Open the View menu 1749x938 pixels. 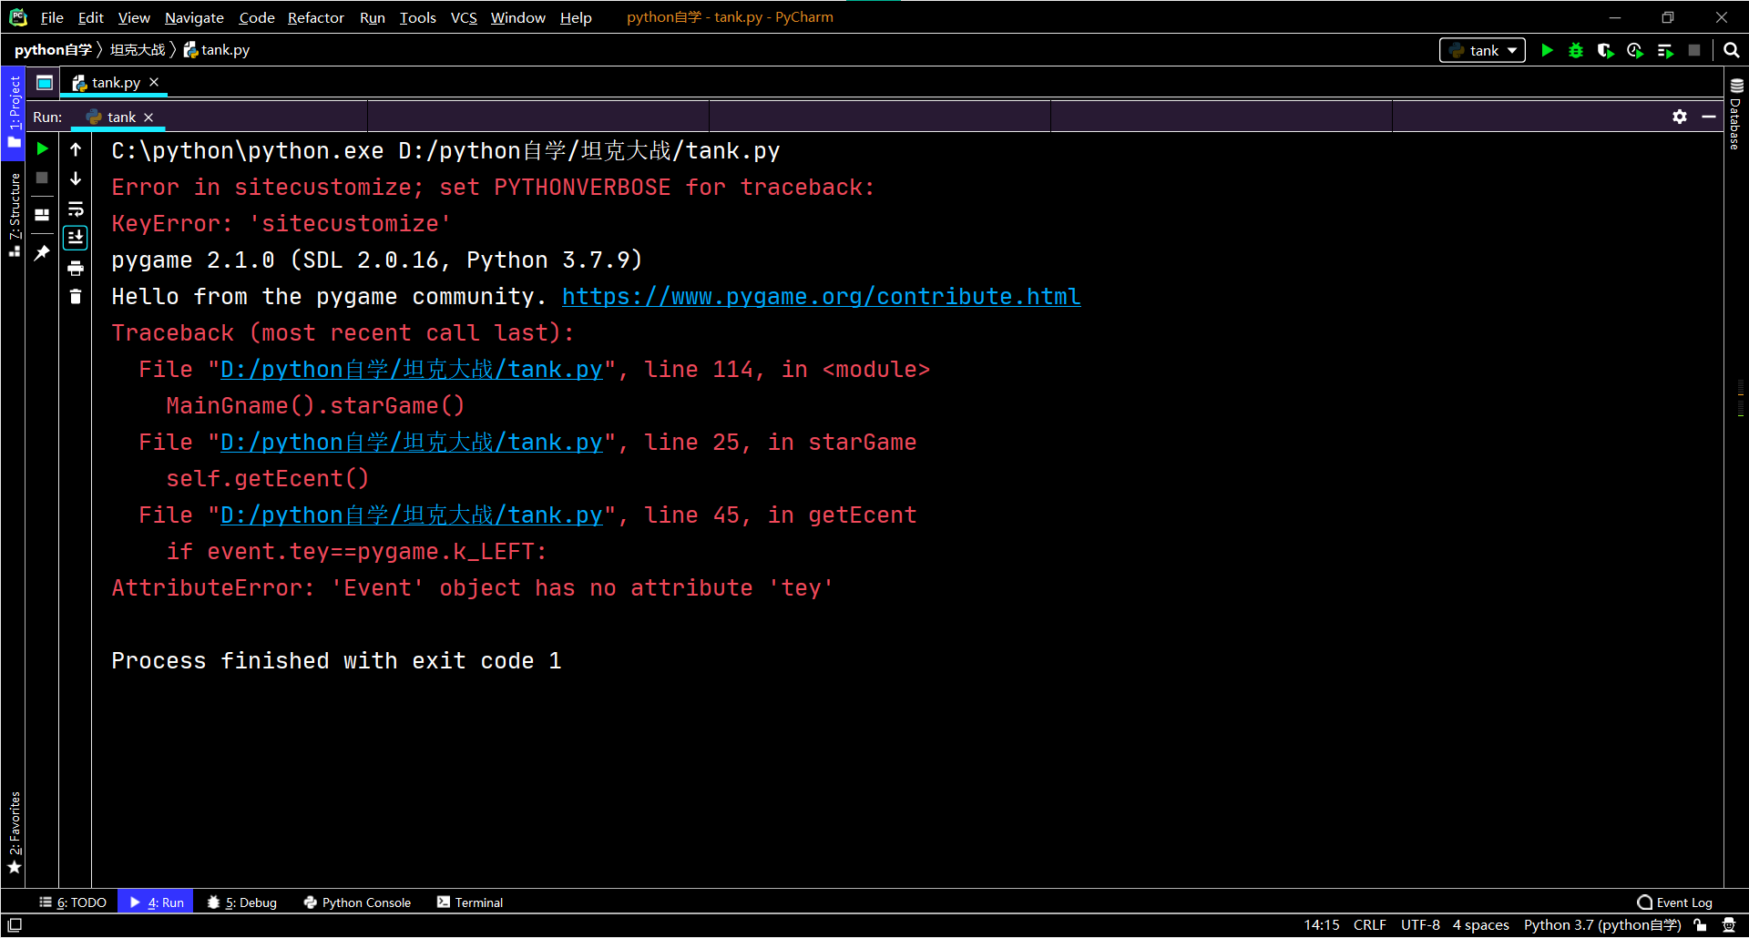click(x=134, y=17)
